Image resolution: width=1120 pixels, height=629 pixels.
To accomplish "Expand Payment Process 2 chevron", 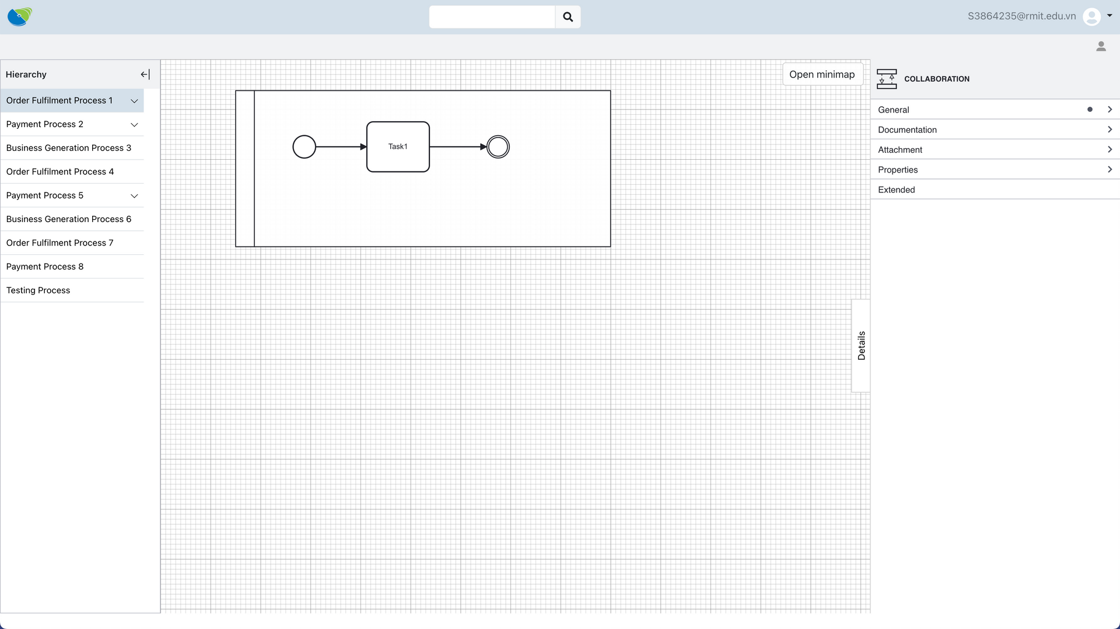I will tap(134, 125).
